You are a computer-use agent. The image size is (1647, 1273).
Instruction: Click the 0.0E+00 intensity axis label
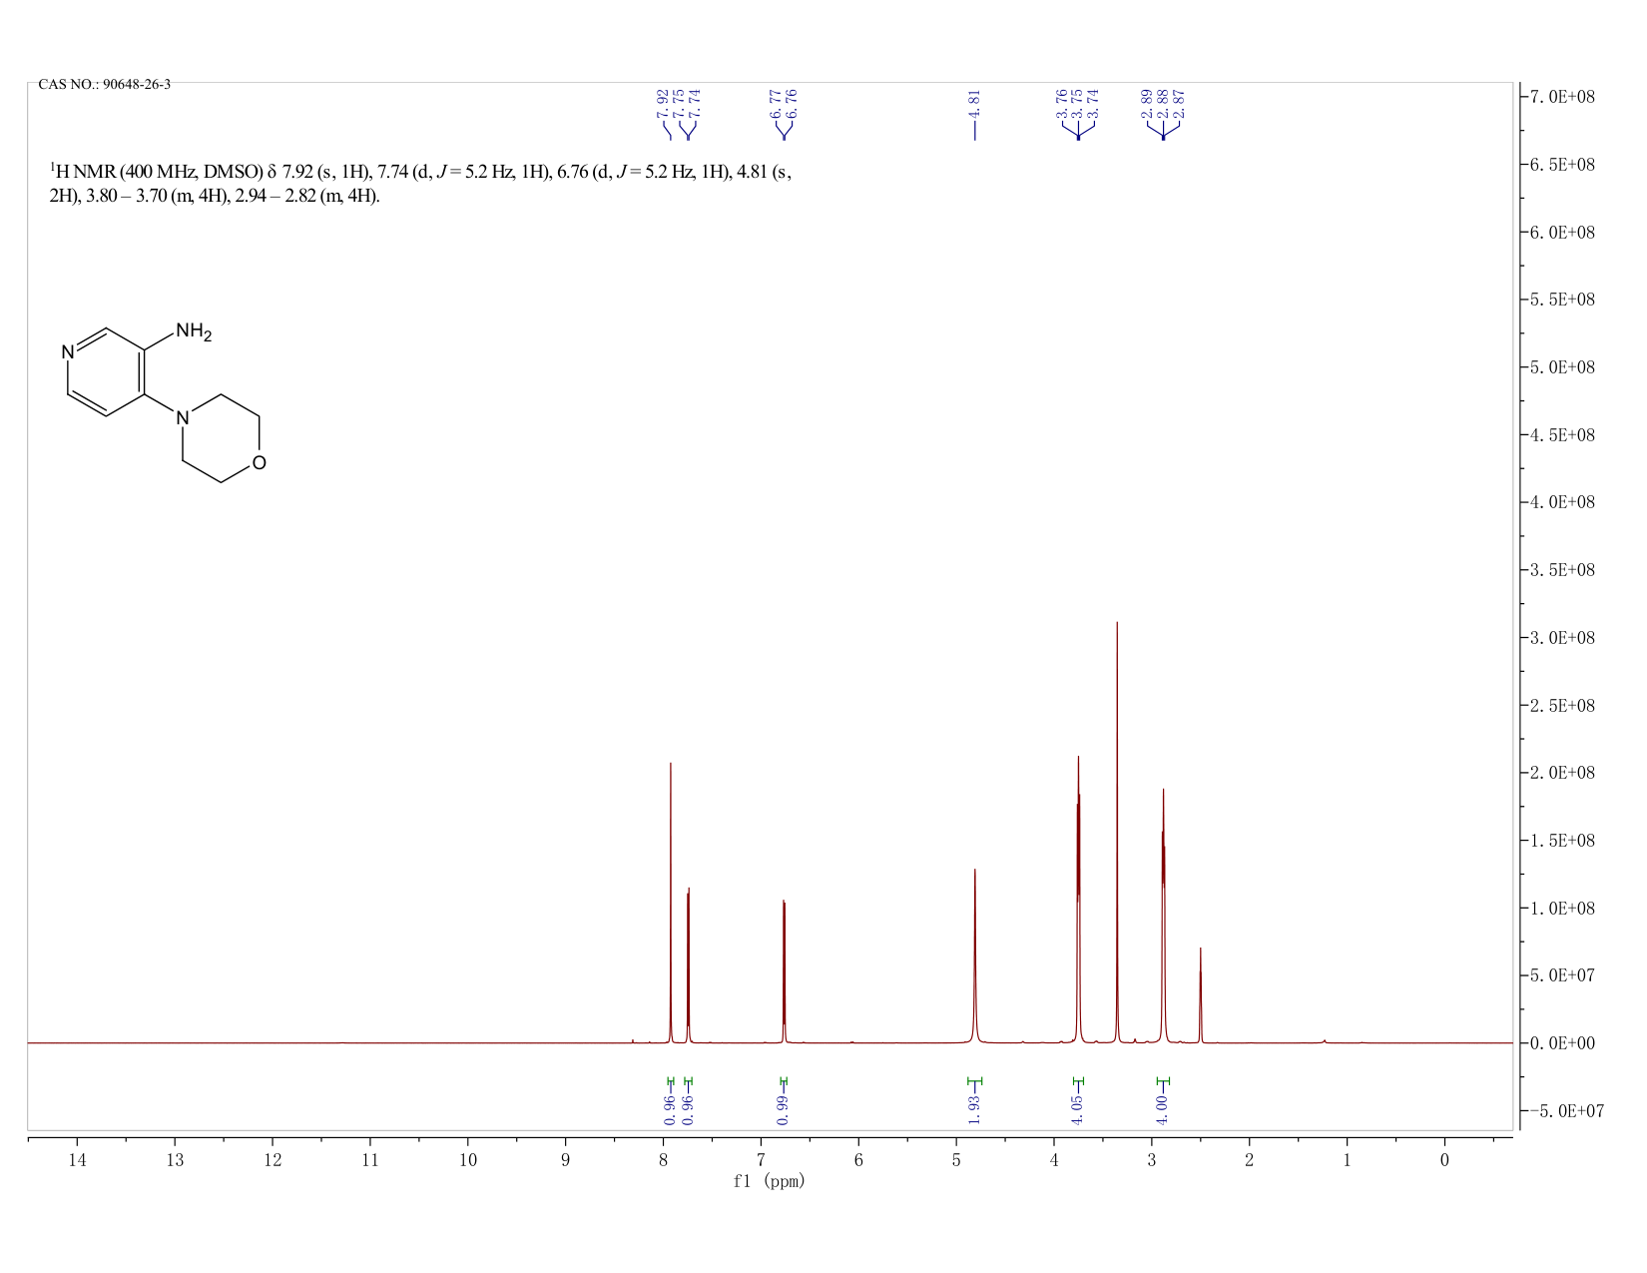tap(1561, 1043)
